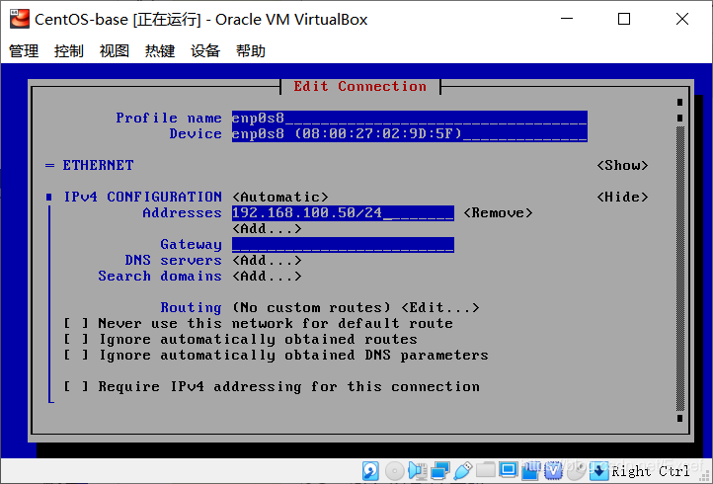This screenshot has width=713, height=484.
Task: Click the shared folders status icon
Action: (485, 470)
